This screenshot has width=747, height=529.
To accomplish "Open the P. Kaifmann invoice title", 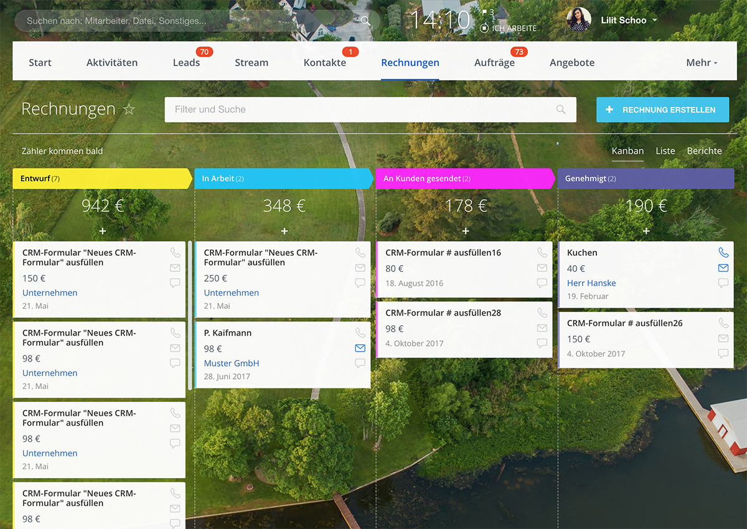I will (228, 333).
